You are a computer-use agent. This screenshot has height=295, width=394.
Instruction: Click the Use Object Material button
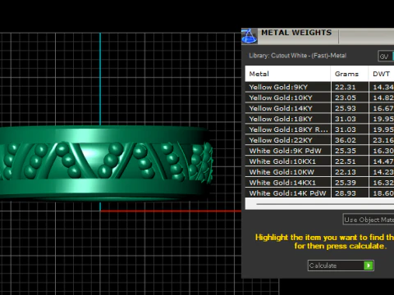tap(369, 220)
